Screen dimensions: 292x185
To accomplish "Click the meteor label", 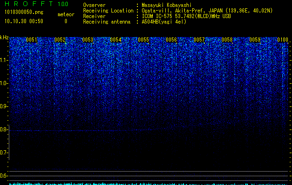I will (66, 14).
